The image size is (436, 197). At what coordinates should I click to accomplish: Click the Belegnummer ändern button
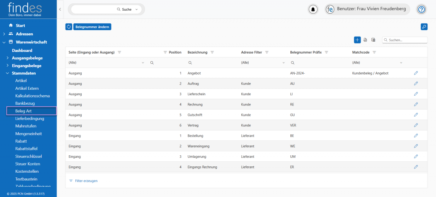click(92, 27)
